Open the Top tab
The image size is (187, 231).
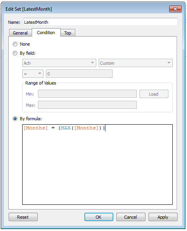click(x=68, y=33)
